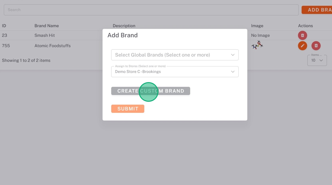Select the Atomic Foodstuffs brand name

pos(52,46)
